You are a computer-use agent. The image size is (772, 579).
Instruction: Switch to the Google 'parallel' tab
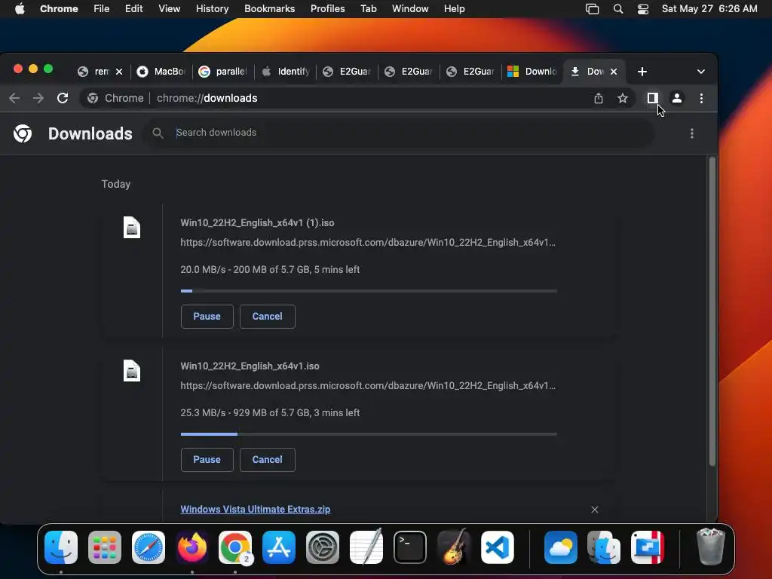pos(223,72)
